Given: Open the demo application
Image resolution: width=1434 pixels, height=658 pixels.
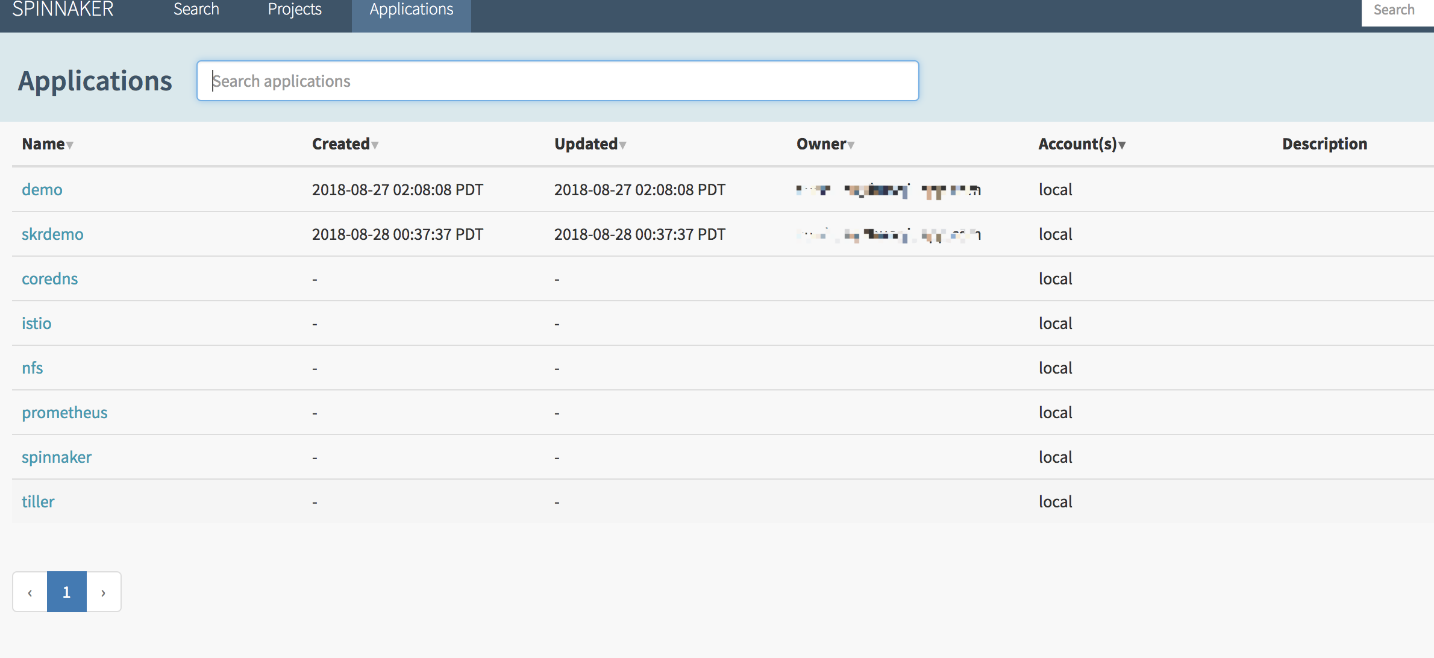Looking at the screenshot, I should tap(42, 190).
